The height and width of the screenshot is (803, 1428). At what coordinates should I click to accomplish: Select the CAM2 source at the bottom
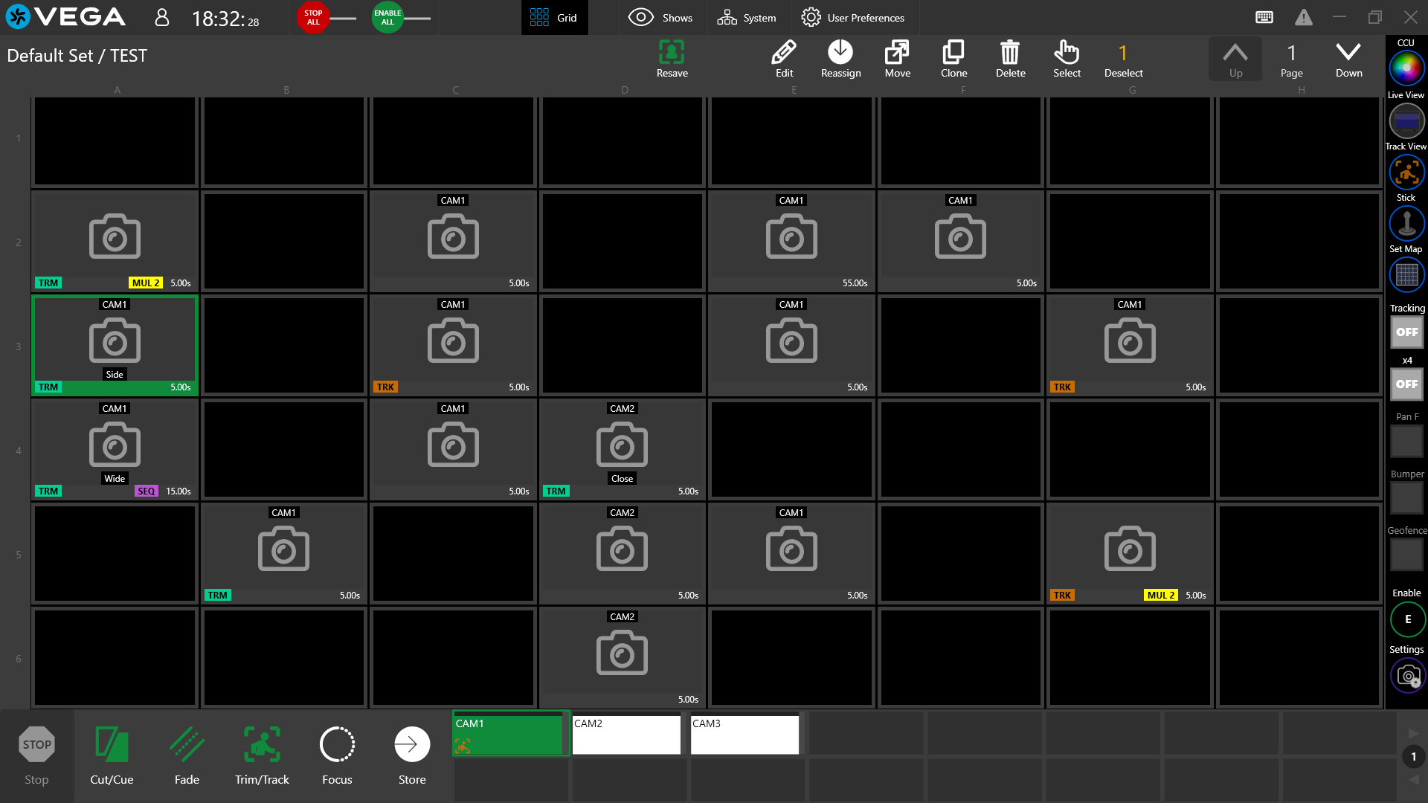(x=625, y=734)
